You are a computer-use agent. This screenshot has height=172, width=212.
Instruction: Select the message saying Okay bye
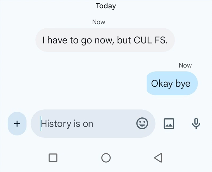tap(172, 83)
